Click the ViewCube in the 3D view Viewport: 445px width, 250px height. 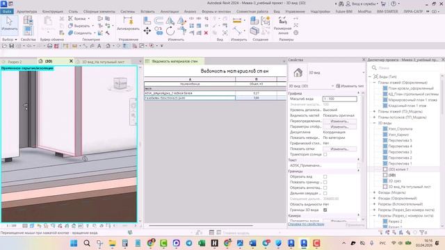pos(120,83)
